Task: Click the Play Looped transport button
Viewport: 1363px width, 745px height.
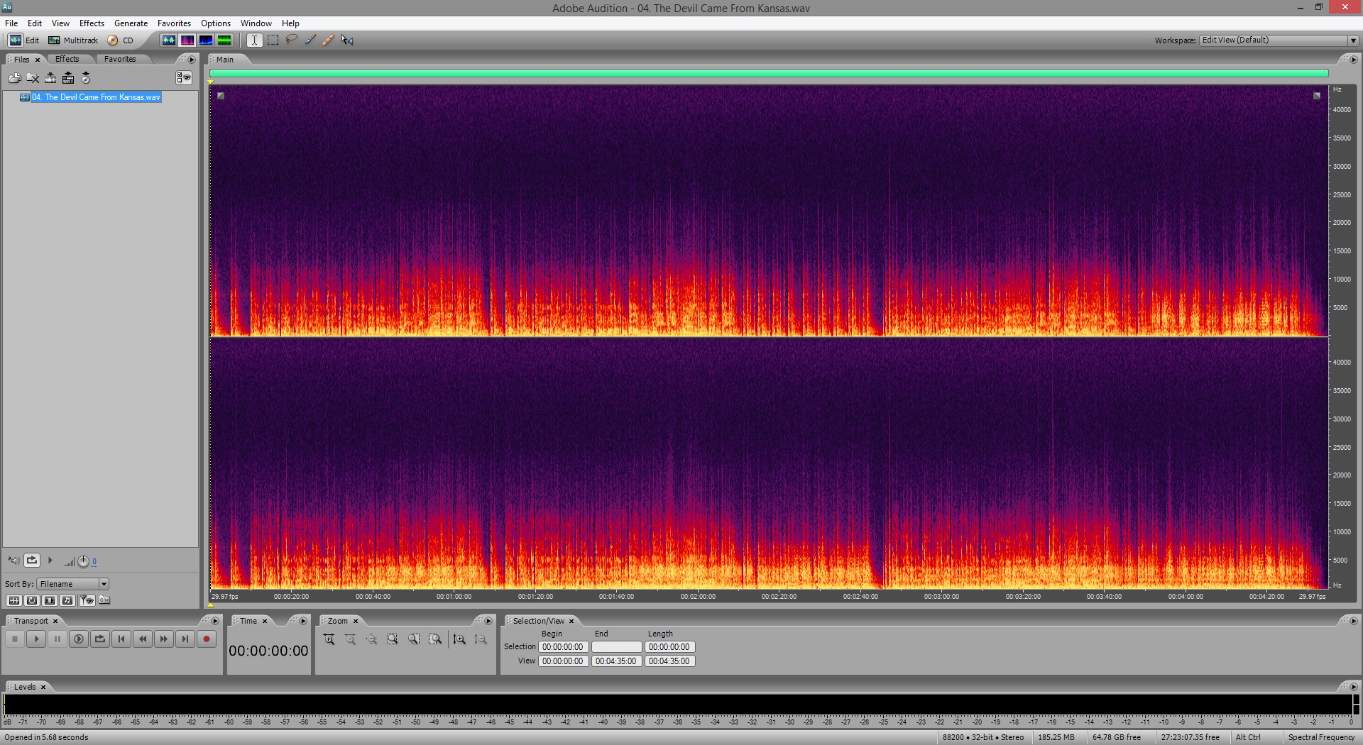Action: coord(100,639)
